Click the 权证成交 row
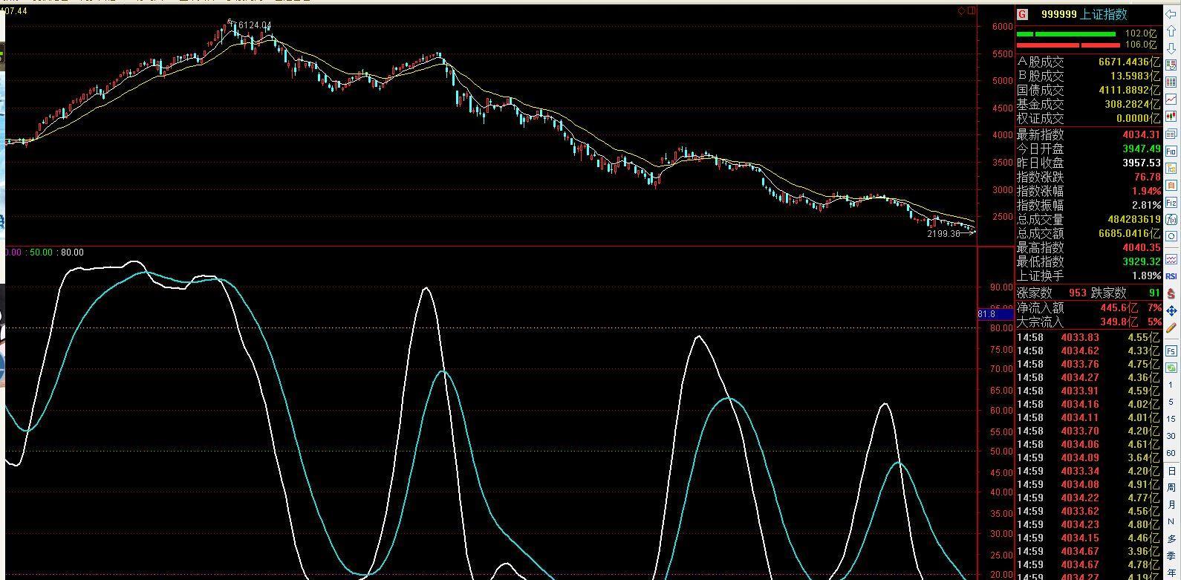This screenshot has height=580, width=1181. click(1088, 119)
